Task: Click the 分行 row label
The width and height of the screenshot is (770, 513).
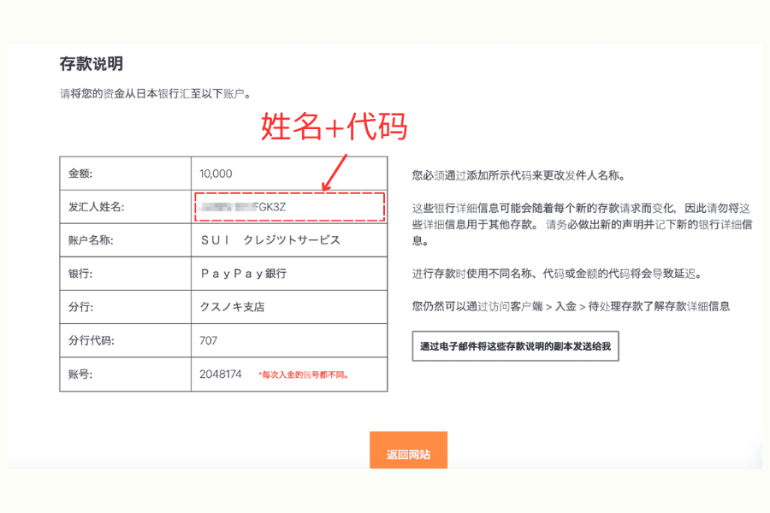Action: 78,307
